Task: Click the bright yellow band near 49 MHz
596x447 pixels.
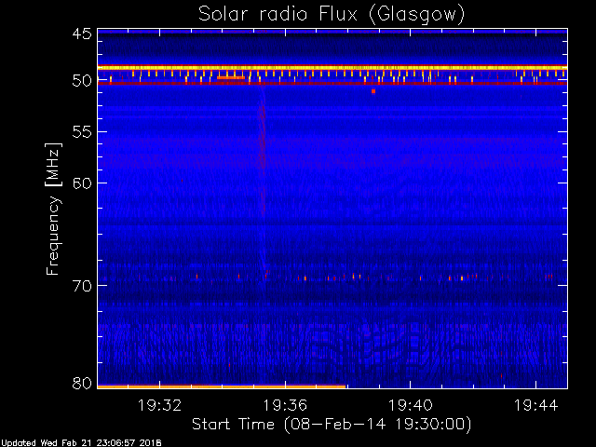Action: [x=332, y=68]
